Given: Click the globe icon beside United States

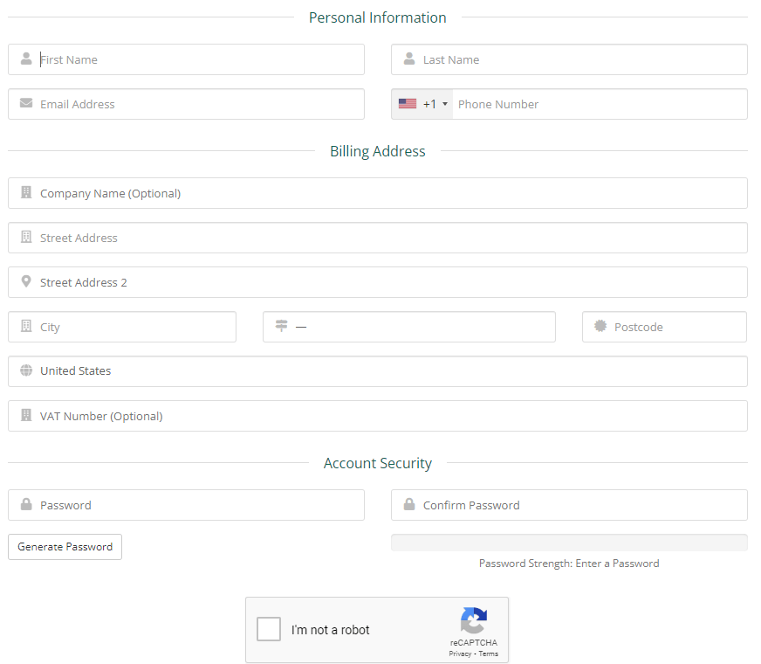Looking at the screenshot, I should tap(26, 371).
